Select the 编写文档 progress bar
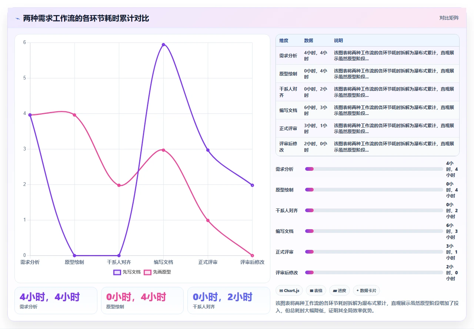474x329 pixels. 374,231
